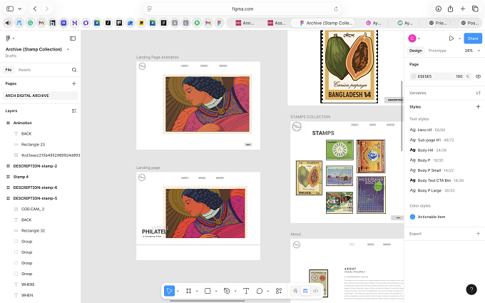Select the Comment tool
Viewport: 485px width, 303px height.
coord(260,291)
